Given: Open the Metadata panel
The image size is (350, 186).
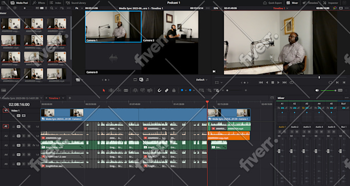Looking at the screenshot, I should point(310,3).
